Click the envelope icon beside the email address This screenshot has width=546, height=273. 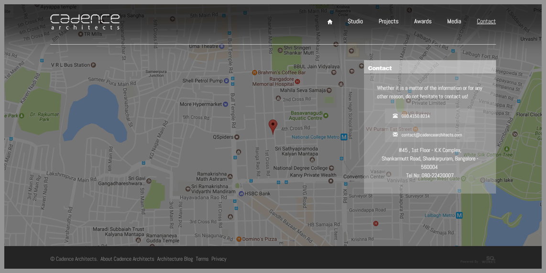[x=395, y=135]
